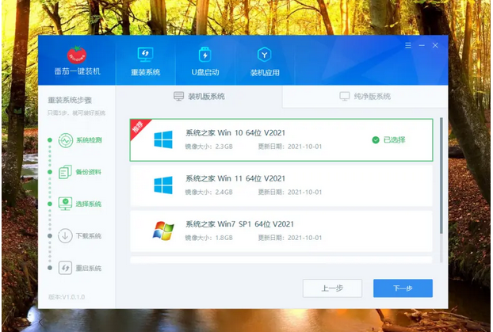Click the system list vertical scrollbar
493x332 pixels.
(441, 176)
